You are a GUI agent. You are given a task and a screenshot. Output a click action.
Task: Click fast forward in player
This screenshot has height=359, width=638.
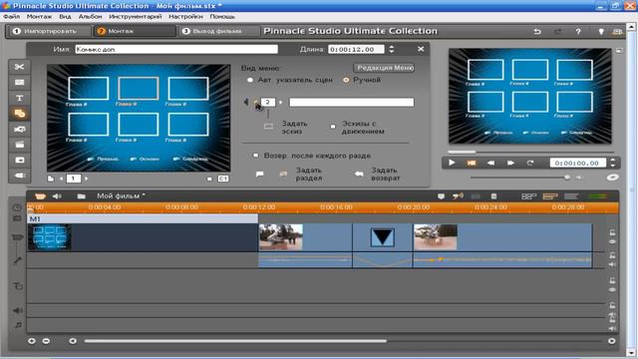(510, 163)
